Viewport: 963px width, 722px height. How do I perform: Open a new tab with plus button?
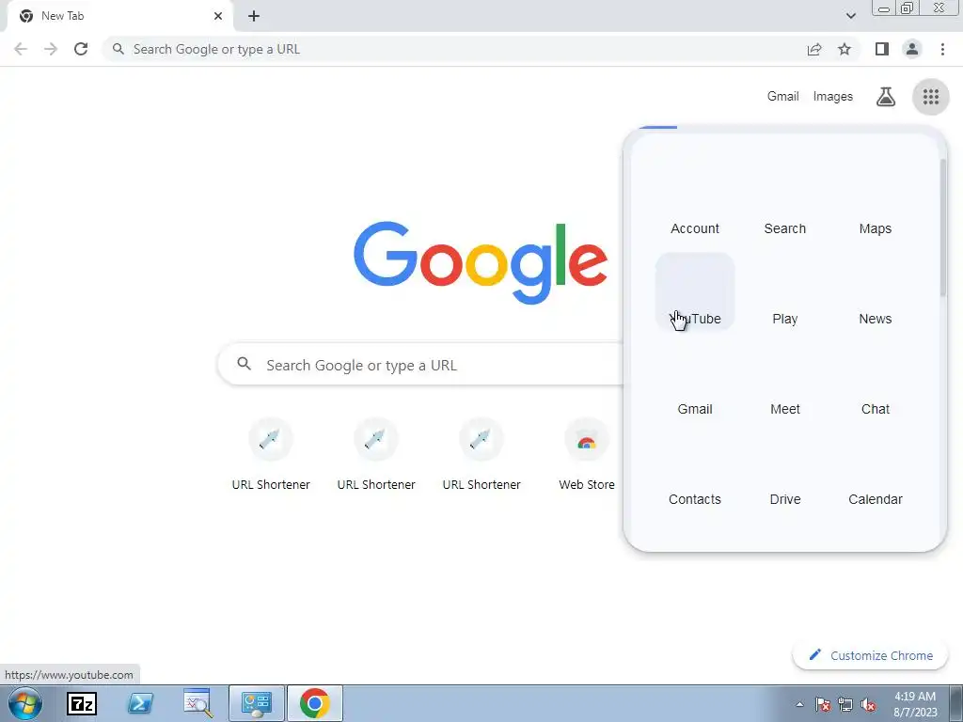tap(254, 16)
